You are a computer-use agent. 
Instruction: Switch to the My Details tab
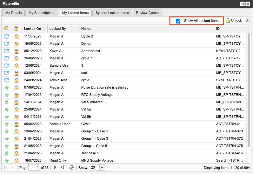click(x=13, y=13)
